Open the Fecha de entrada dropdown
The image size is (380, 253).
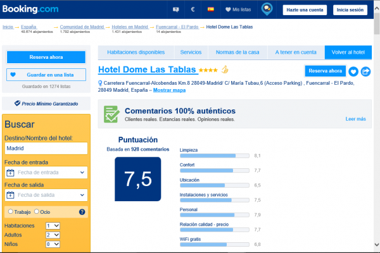click(x=46, y=173)
